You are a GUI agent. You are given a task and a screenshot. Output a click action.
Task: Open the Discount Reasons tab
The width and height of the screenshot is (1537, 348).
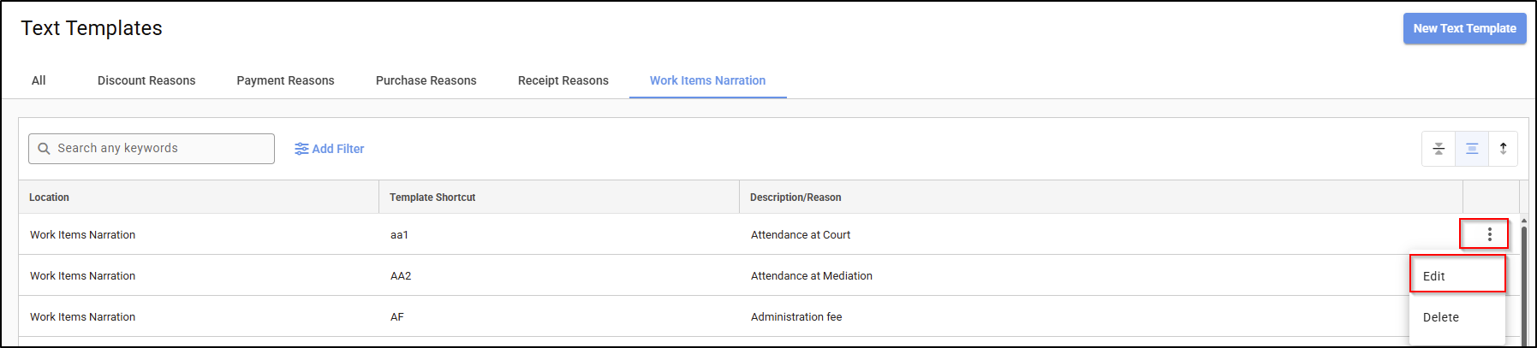tap(146, 80)
